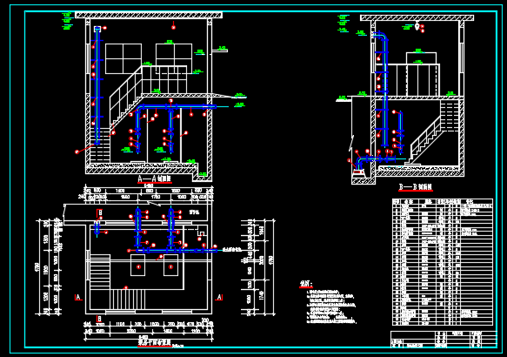Click the plan view title at bottom
507x357 pixels.
155,343
